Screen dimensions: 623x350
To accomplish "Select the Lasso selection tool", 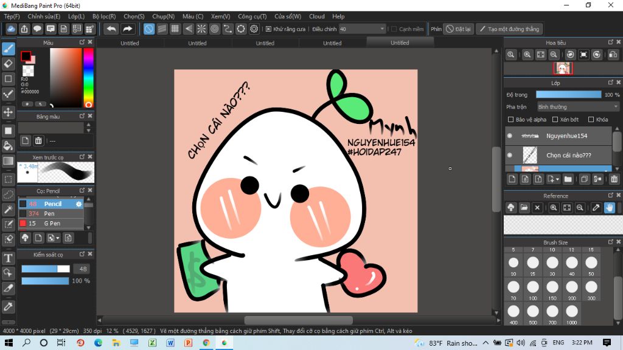I will (x=9, y=194).
